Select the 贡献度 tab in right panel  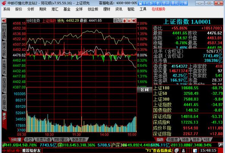(172, 139)
